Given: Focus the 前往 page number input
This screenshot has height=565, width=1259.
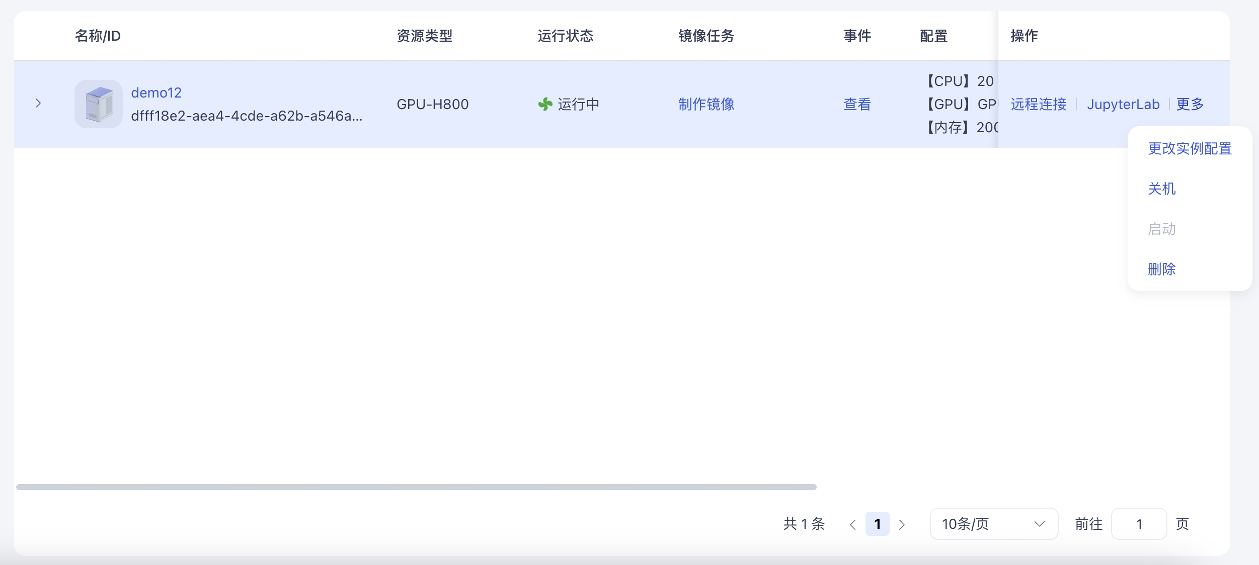Looking at the screenshot, I should coord(1139,524).
